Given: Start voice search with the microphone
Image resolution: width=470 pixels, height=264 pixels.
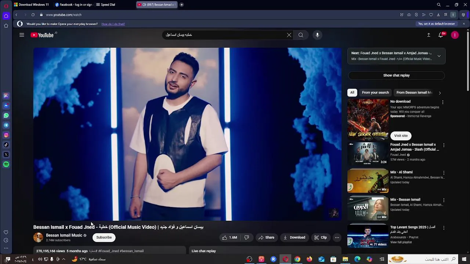Looking at the screenshot, I should point(318,35).
